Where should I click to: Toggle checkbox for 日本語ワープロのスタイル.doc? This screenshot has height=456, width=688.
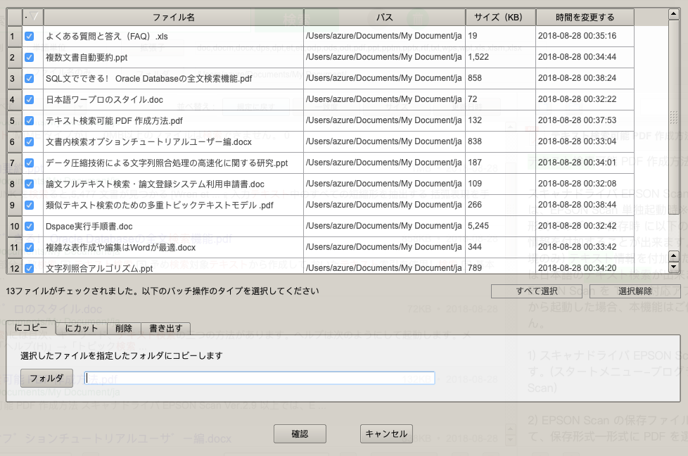pyautogui.click(x=30, y=99)
